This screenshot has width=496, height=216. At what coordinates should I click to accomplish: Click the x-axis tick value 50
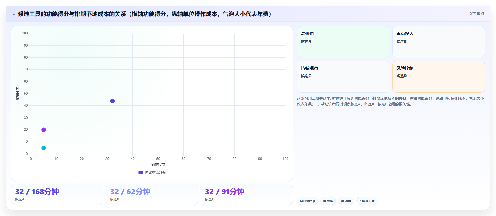tap(158, 159)
